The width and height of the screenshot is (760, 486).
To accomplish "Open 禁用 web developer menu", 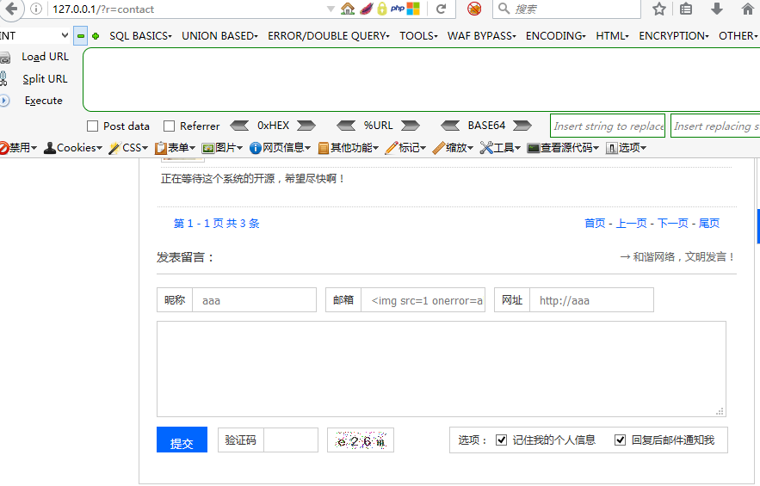I will 18,148.
